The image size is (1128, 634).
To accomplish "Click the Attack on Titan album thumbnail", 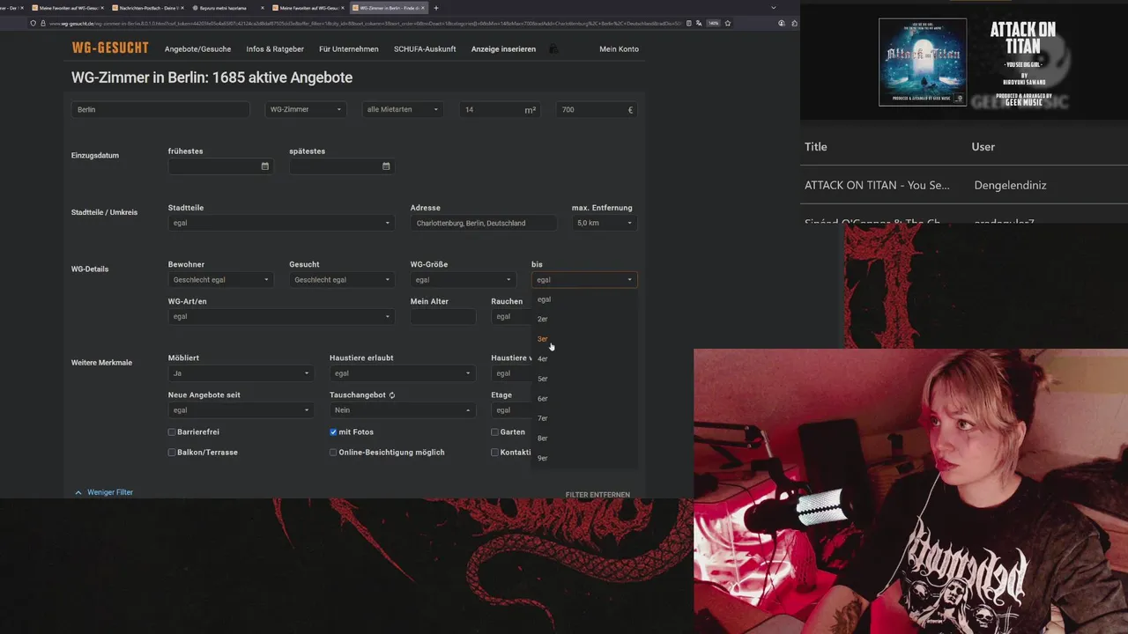I will coord(923,63).
